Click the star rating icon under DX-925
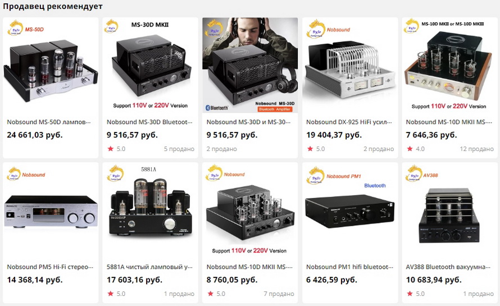Viewport: 500px width, 306px height. tap(310, 149)
